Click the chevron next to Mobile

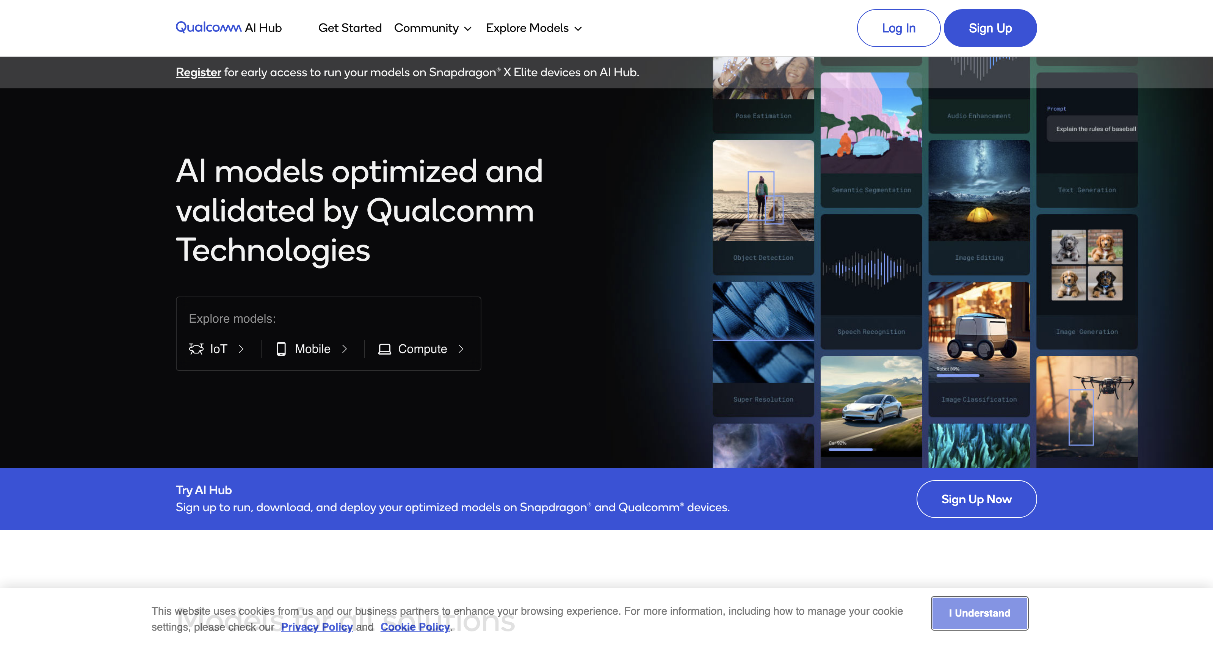pyautogui.click(x=344, y=348)
